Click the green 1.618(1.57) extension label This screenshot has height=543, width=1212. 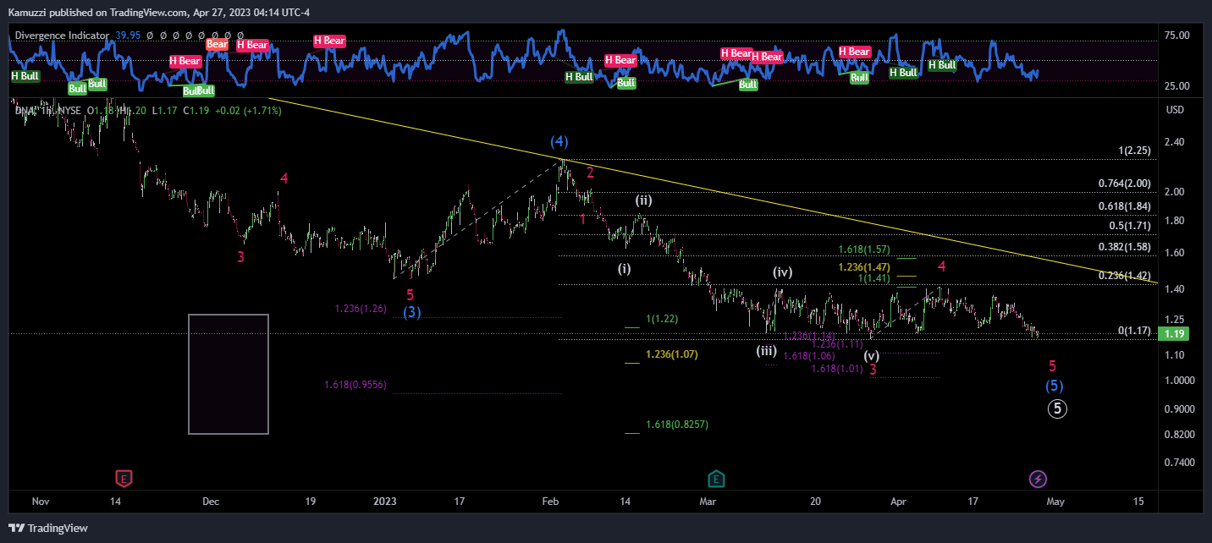point(864,250)
